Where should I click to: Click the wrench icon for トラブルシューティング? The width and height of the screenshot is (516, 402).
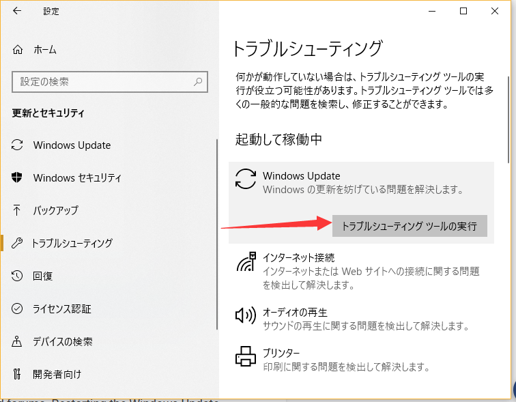click(17, 243)
